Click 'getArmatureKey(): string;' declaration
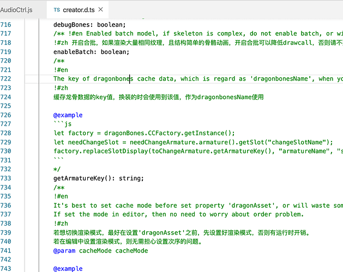 (x=99, y=178)
